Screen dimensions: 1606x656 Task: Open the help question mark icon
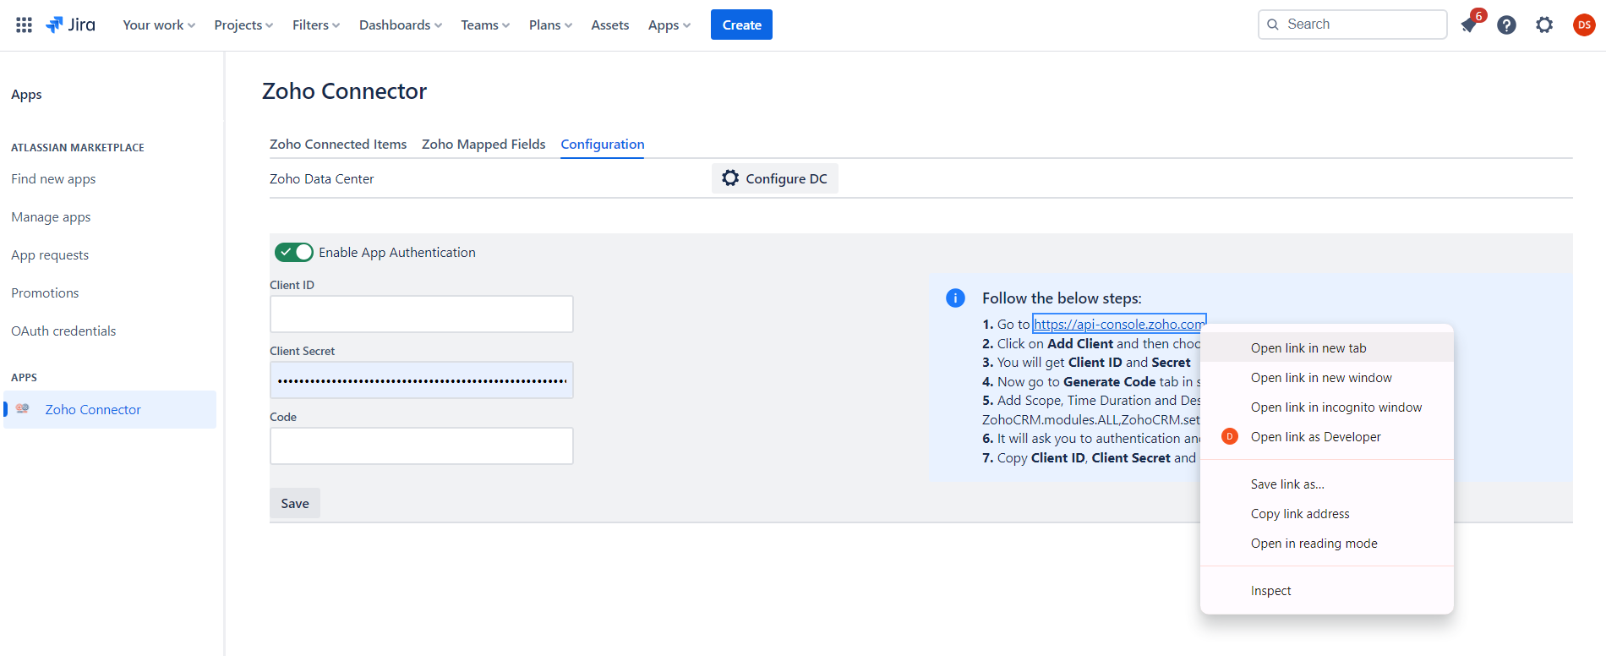click(1506, 25)
